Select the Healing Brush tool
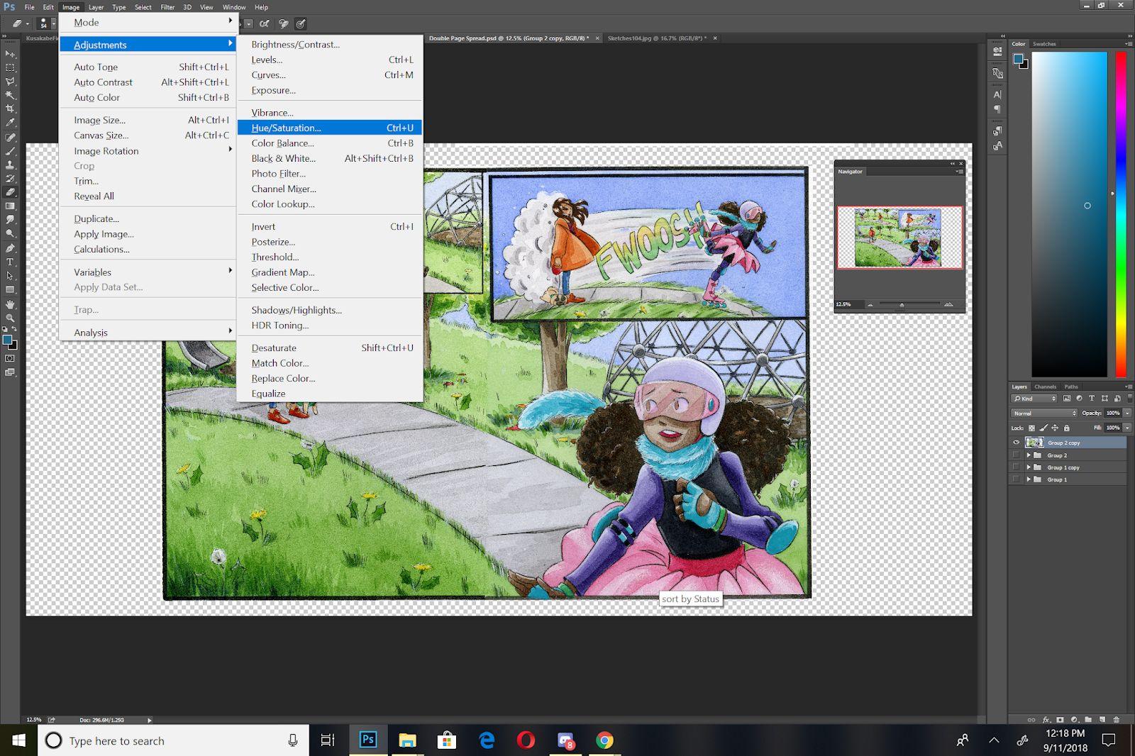 click(10, 138)
